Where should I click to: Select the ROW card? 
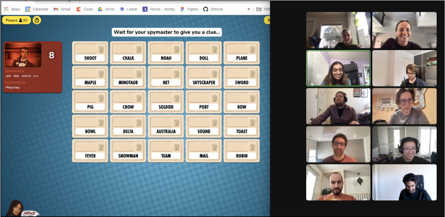click(241, 102)
